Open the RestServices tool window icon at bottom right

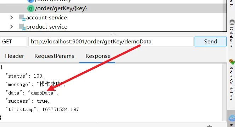point(232,118)
